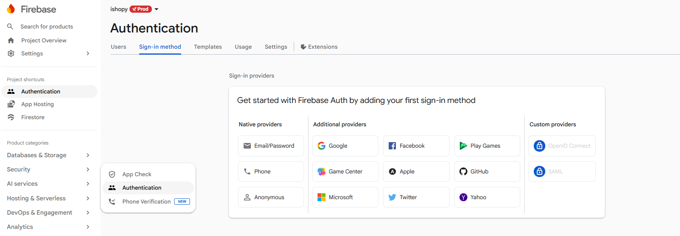Click the ishopy project name

coord(119,9)
